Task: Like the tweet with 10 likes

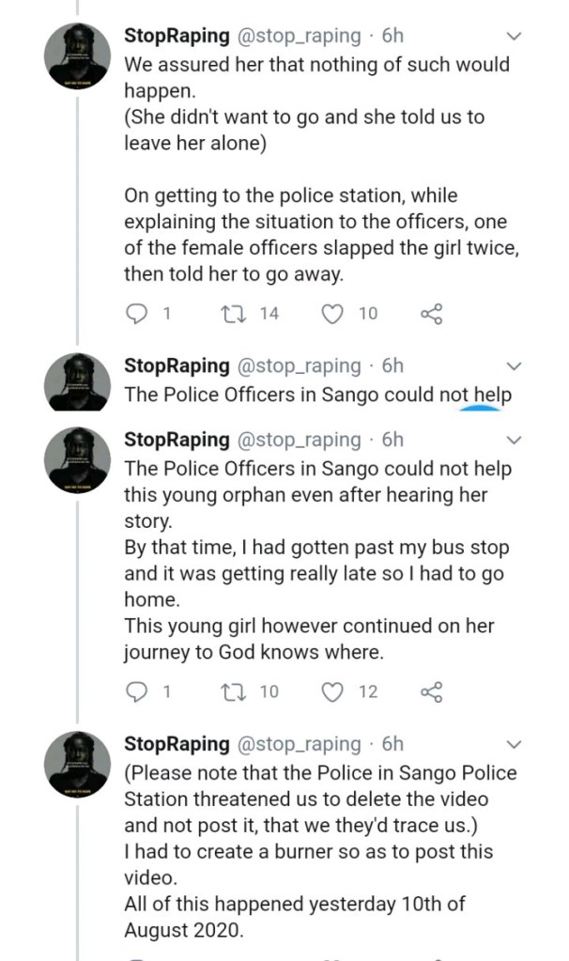Action: pyautogui.click(x=332, y=315)
